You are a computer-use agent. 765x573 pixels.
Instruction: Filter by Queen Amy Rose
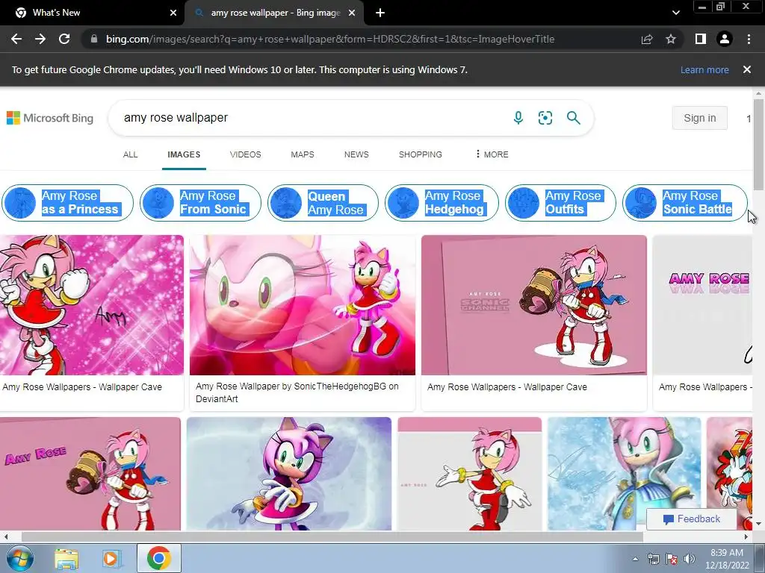pyautogui.click(x=323, y=203)
